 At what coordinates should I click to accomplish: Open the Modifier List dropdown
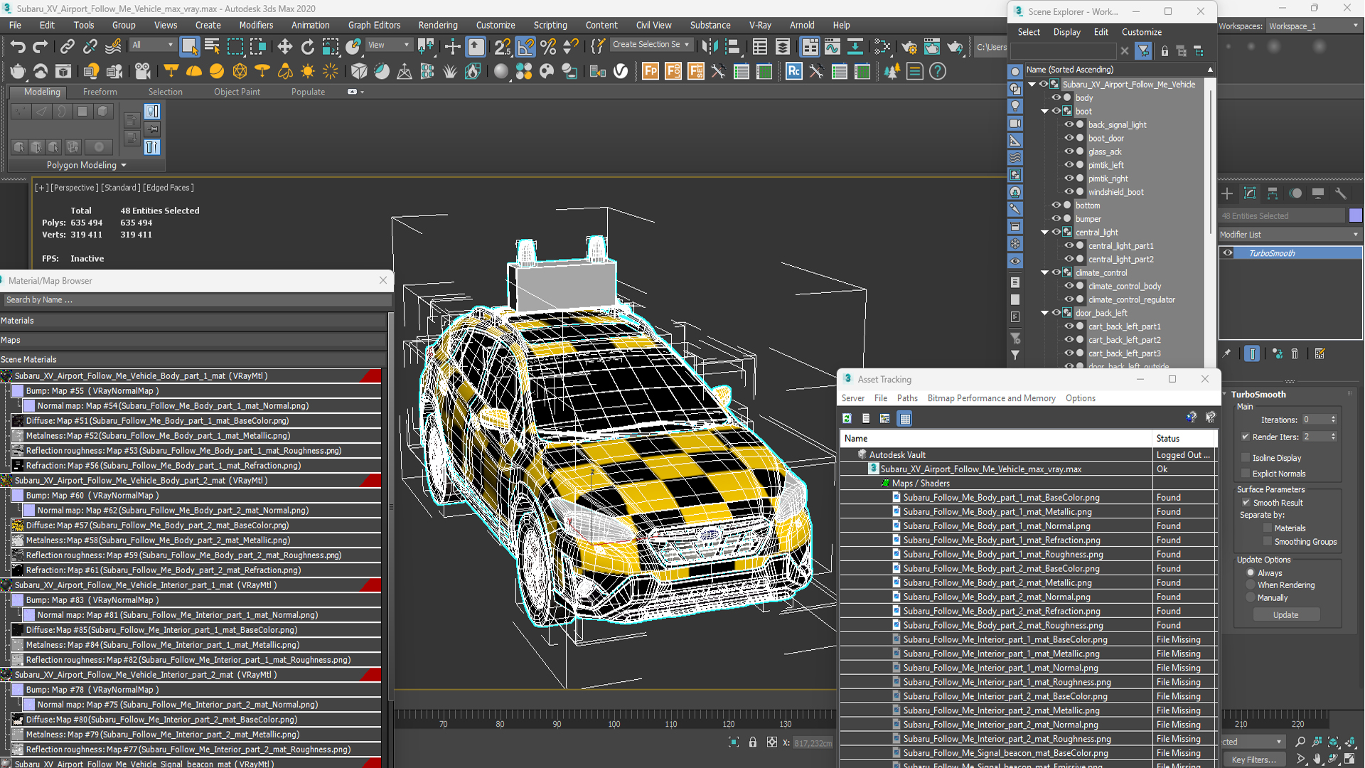click(1290, 235)
